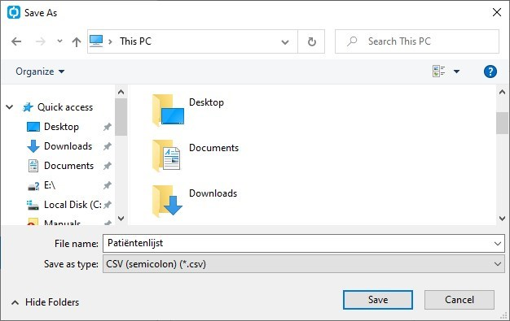510x321 pixels.
Task: Open the Organize menu
Action: 40,72
